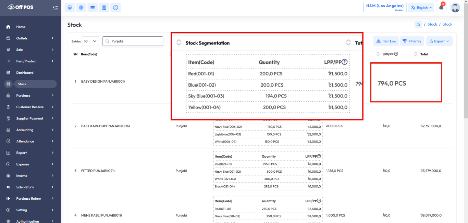The image size is (468, 223).
Task: Open the English language dropdown
Action: pyautogui.click(x=421, y=8)
